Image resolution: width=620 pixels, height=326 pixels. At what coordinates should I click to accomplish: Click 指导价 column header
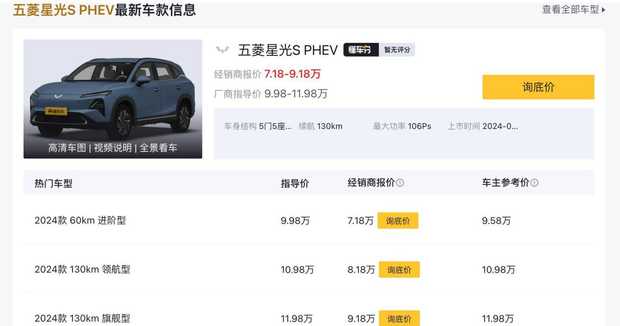(x=295, y=183)
